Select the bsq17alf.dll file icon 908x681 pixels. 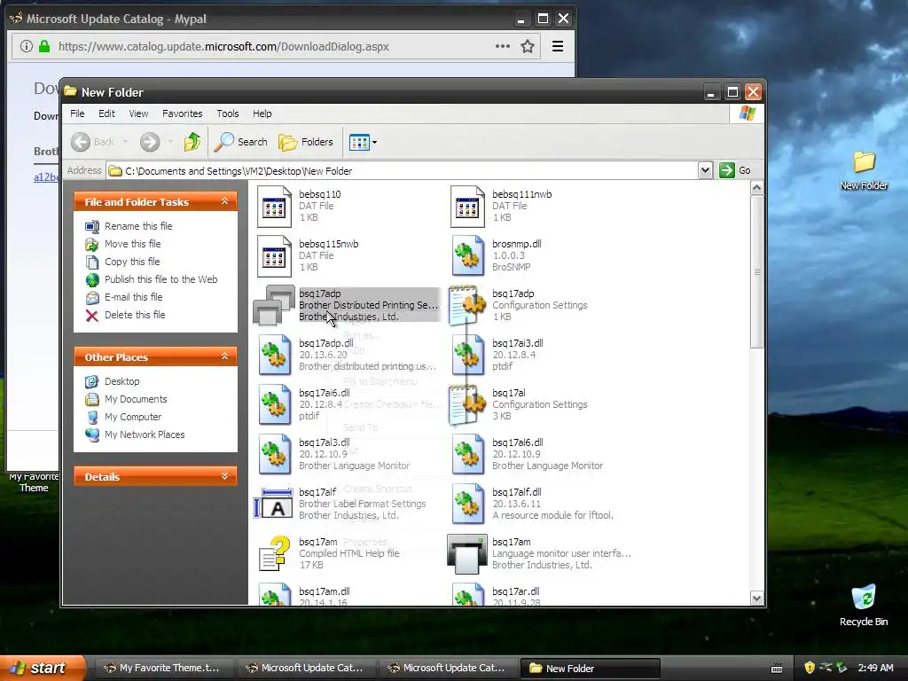click(467, 505)
